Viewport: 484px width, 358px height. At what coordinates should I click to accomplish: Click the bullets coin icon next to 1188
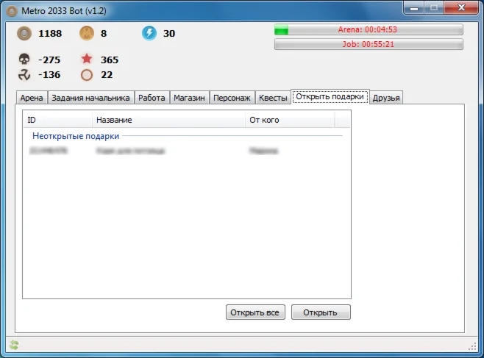(24, 33)
